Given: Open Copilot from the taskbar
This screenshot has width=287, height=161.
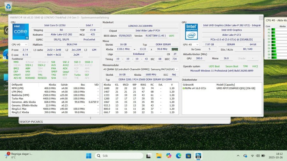Looking at the screenshot, I should pyautogui.click(x=168, y=156).
